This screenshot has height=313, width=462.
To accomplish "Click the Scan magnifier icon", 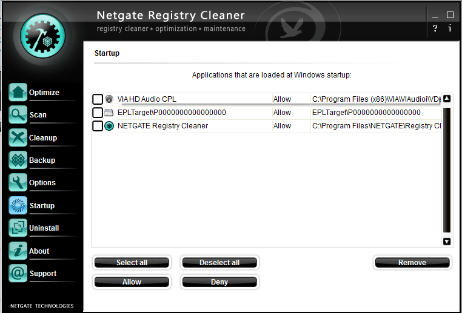I will 18,115.
